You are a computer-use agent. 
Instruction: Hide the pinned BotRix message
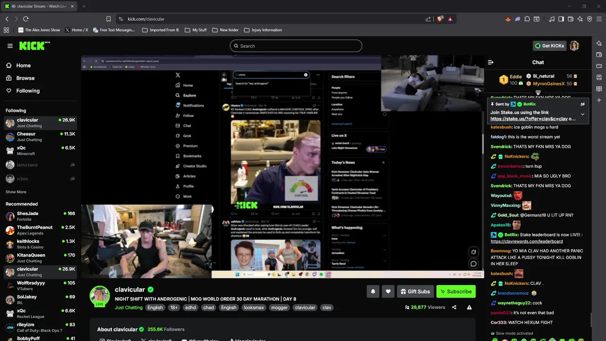582,104
